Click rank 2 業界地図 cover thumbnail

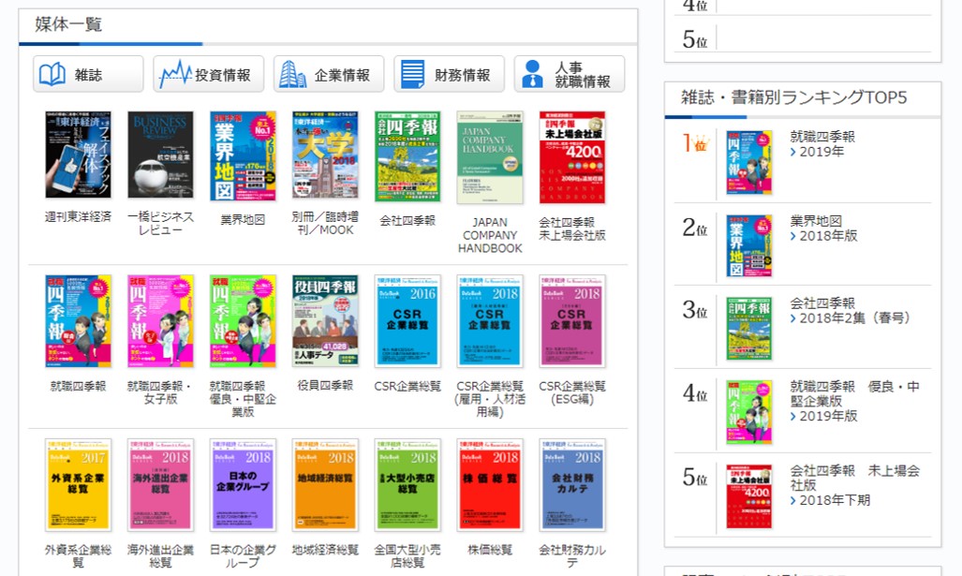[749, 245]
